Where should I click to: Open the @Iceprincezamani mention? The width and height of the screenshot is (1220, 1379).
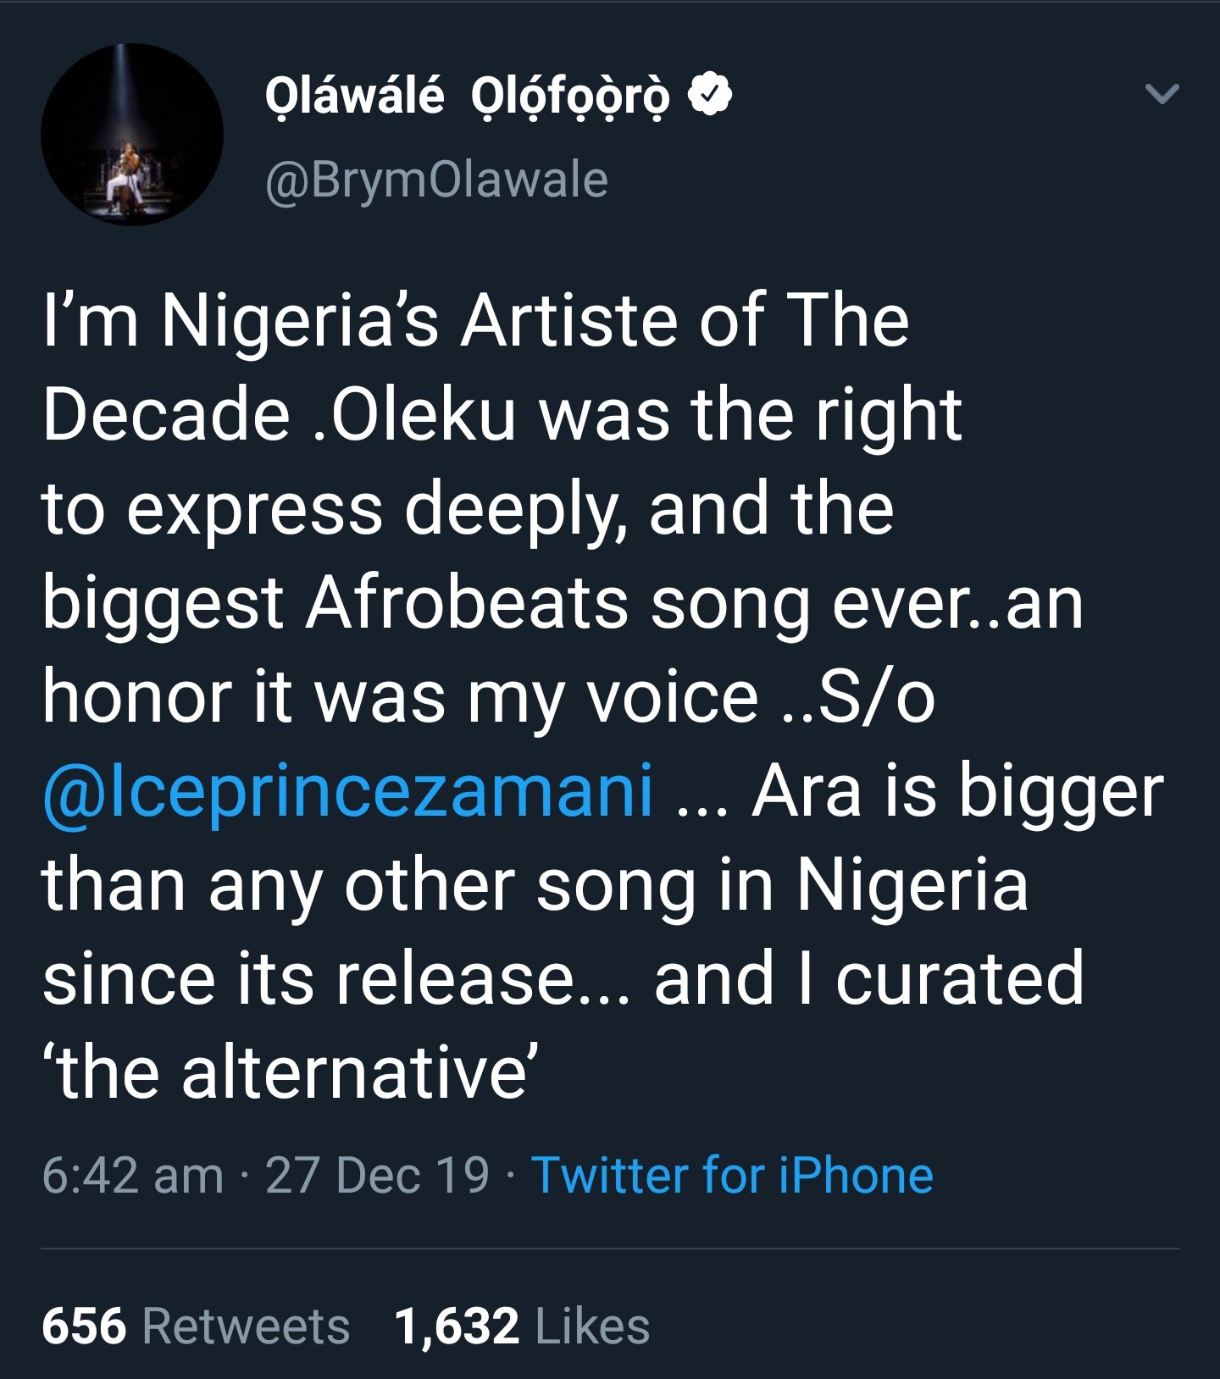[x=347, y=791]
